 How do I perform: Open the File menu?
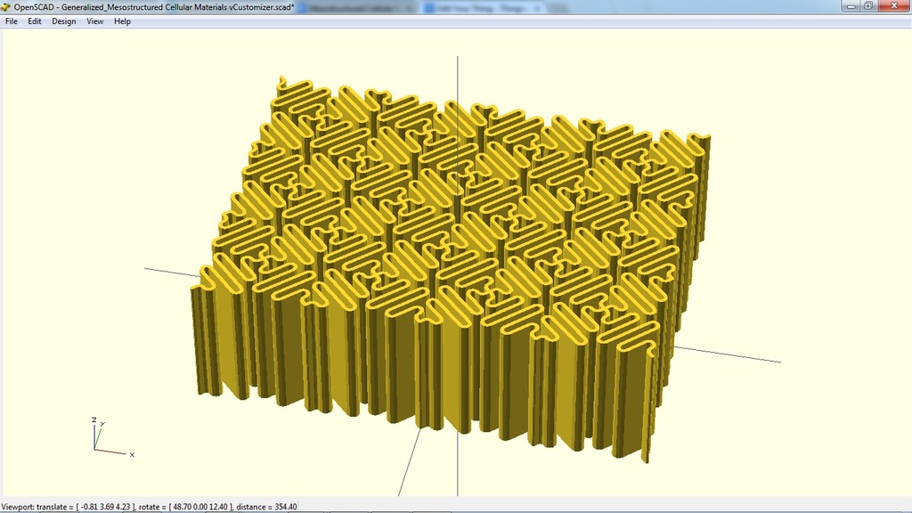pos(11,21)
